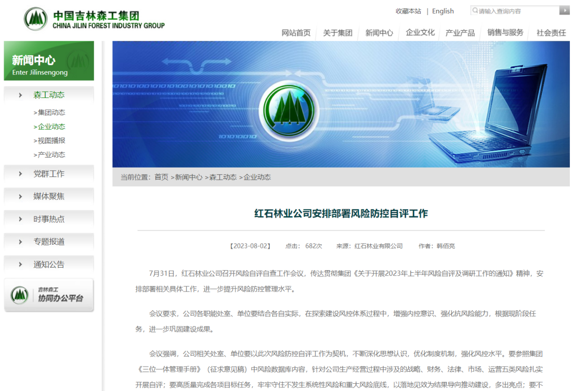
Task: Expand the 时事热点 arrow in sidebar
Action: click(x=21, y=219)
